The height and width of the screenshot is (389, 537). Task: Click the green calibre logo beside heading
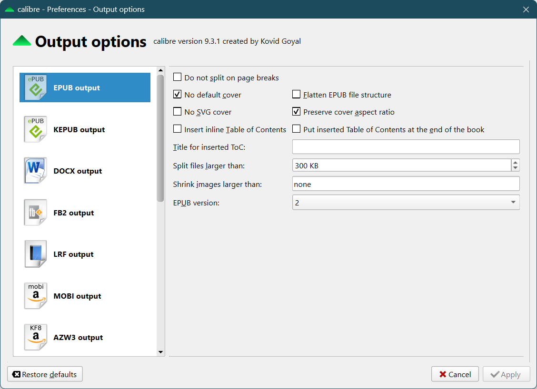point(22,41)
